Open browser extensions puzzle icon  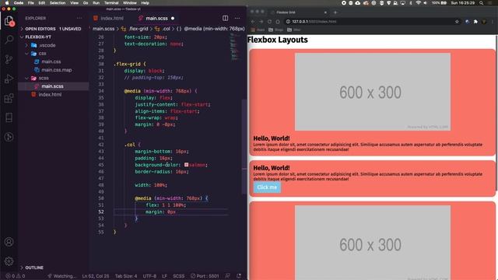tap(475, 22)
